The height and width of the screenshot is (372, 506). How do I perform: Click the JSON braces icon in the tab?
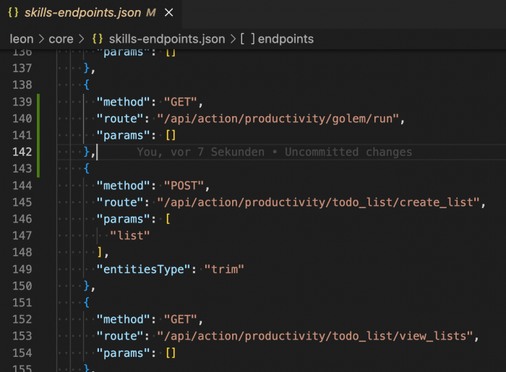pos(13,12)
